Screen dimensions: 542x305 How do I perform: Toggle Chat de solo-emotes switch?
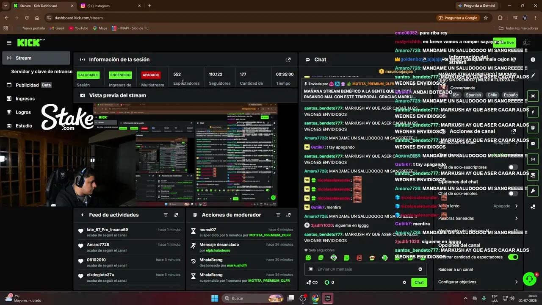513,194
